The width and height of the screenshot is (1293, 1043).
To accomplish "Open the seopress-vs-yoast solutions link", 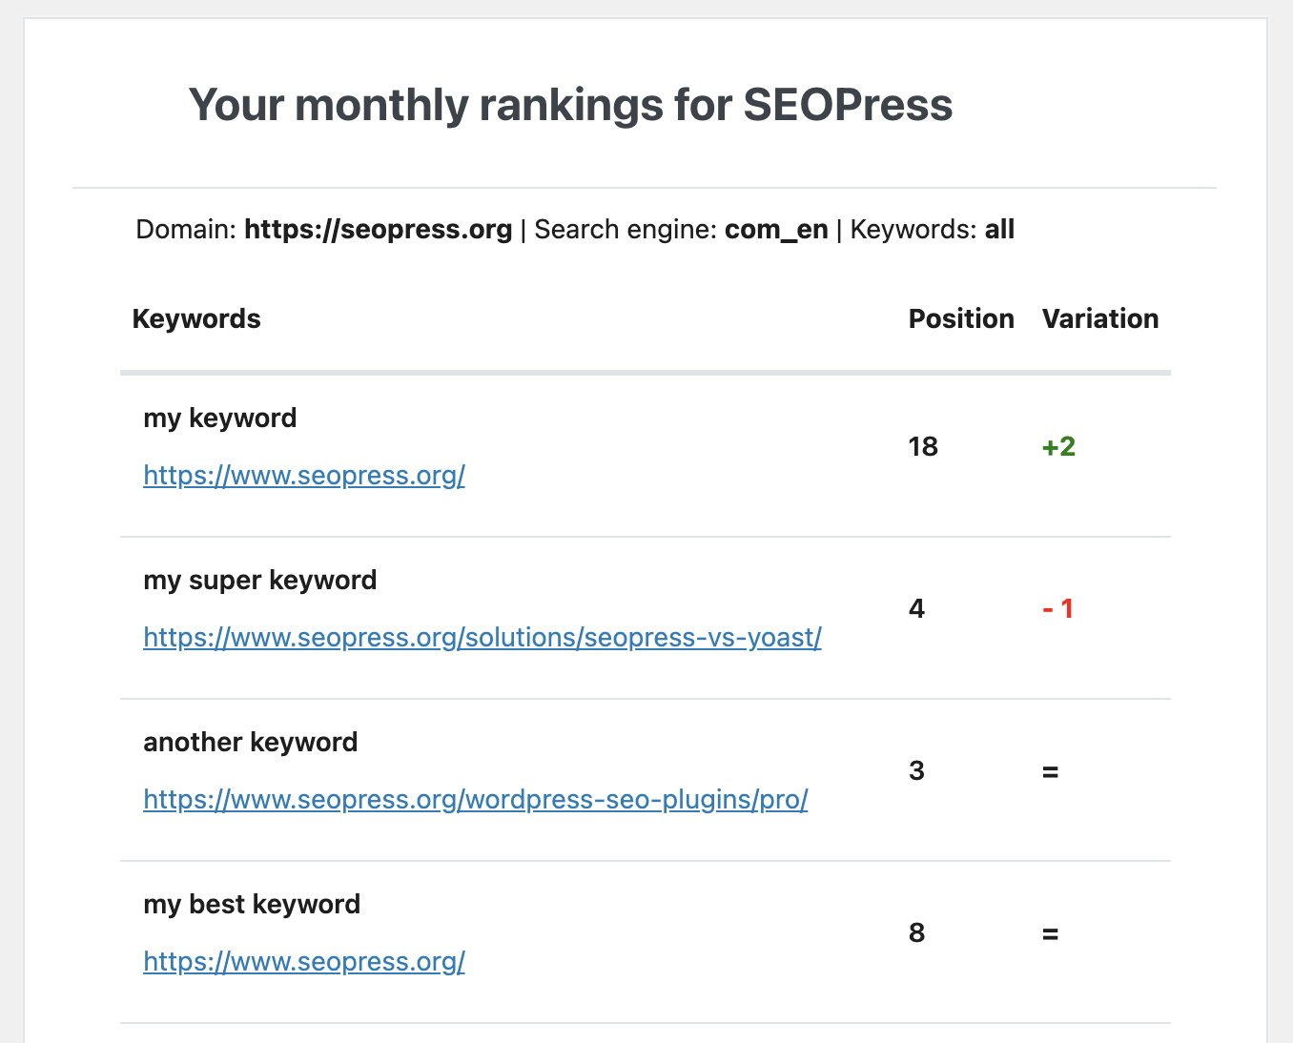I will coord(482,637).
